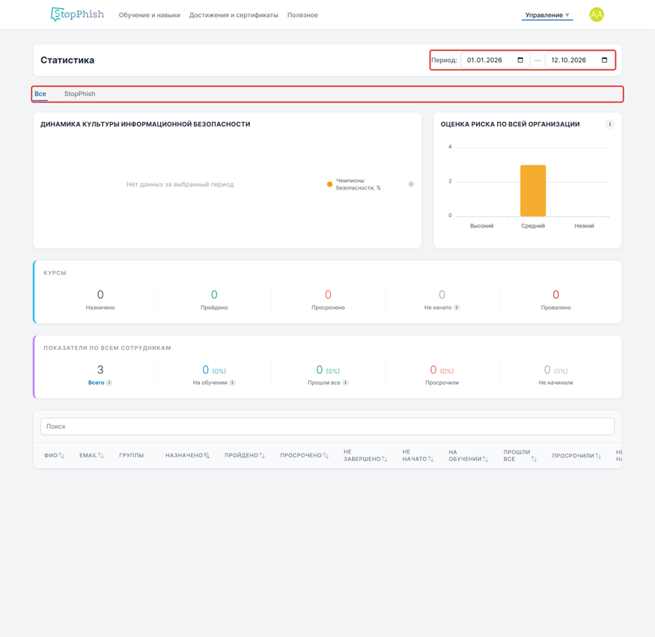The height and width of the screenshot is (637, 655).
Task: Switch to the StopPhish tab
Action: click(79, 94)
